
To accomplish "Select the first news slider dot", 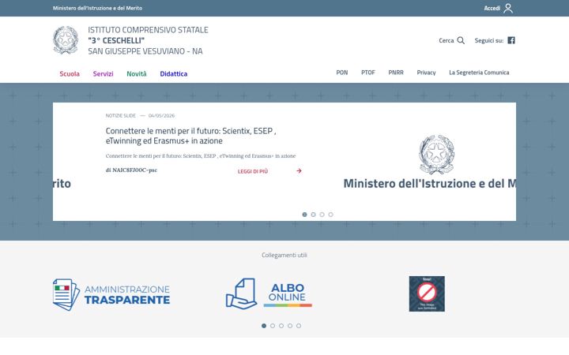I will tap(304, 215).
